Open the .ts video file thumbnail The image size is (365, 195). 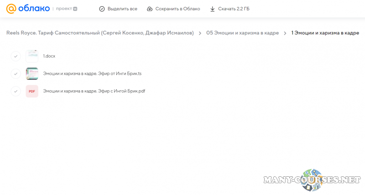(x=32, y=73)
